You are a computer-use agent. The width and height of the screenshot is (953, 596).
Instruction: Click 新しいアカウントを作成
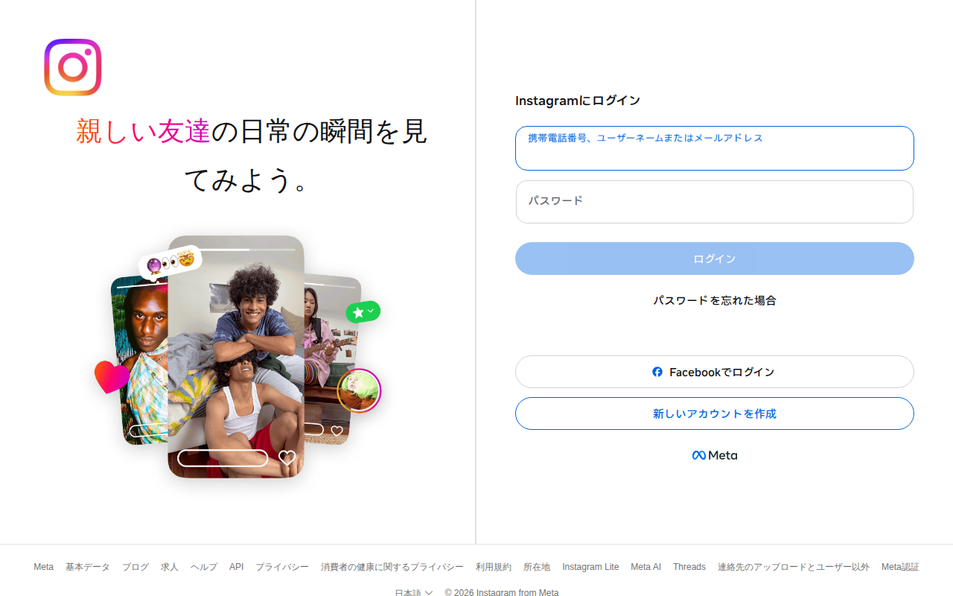pyautogui.click(x=714, y=413)
